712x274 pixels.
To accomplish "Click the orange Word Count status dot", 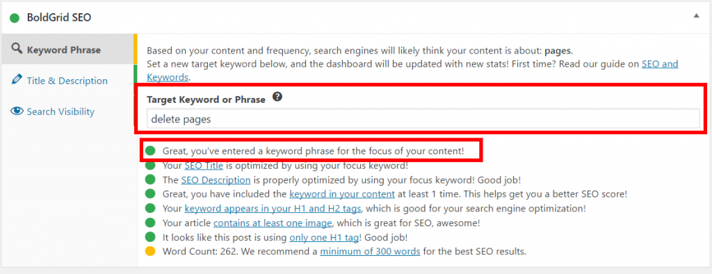I will (150, 251).
